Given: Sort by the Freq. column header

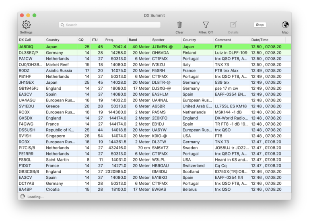Looking at the screenshot, I should click(116, 40).
